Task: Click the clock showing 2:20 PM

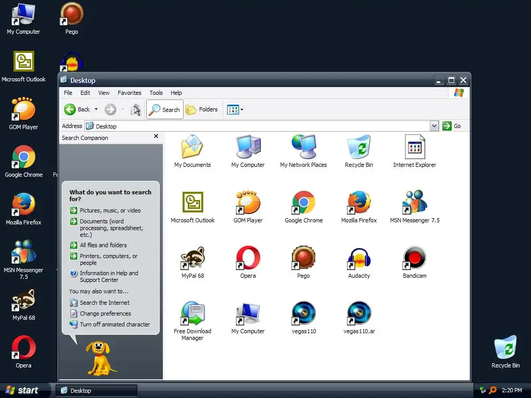Action: (512, 390)
